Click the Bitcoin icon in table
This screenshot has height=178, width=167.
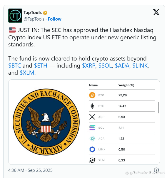(x=92, y=95)
